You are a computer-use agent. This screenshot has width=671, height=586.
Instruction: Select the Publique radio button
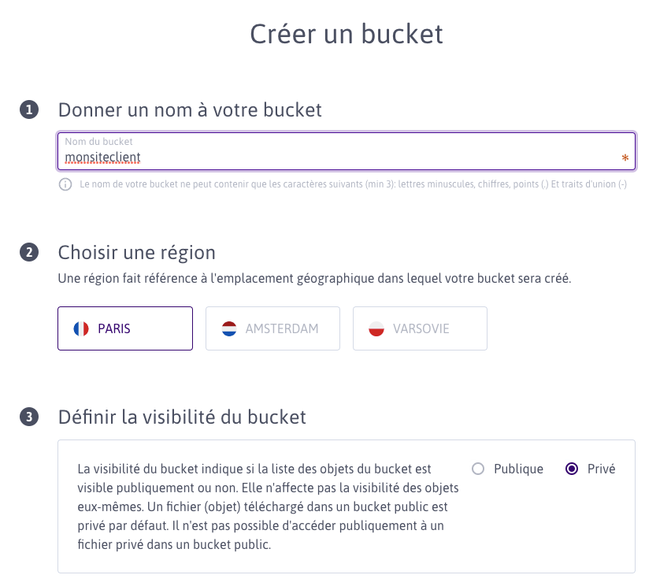tap(478, 469)
